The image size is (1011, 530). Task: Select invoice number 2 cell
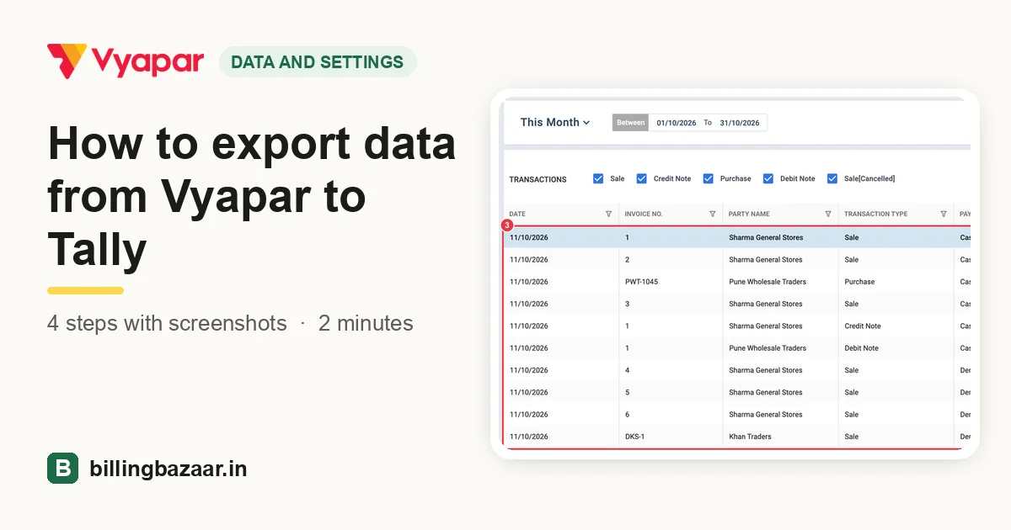click(627, 260)
